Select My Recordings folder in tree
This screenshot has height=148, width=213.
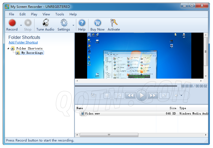[x=32, y=53]
